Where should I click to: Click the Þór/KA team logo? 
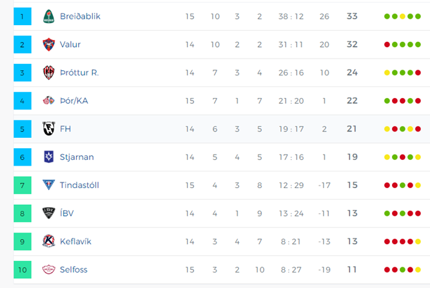pos(49,101)
